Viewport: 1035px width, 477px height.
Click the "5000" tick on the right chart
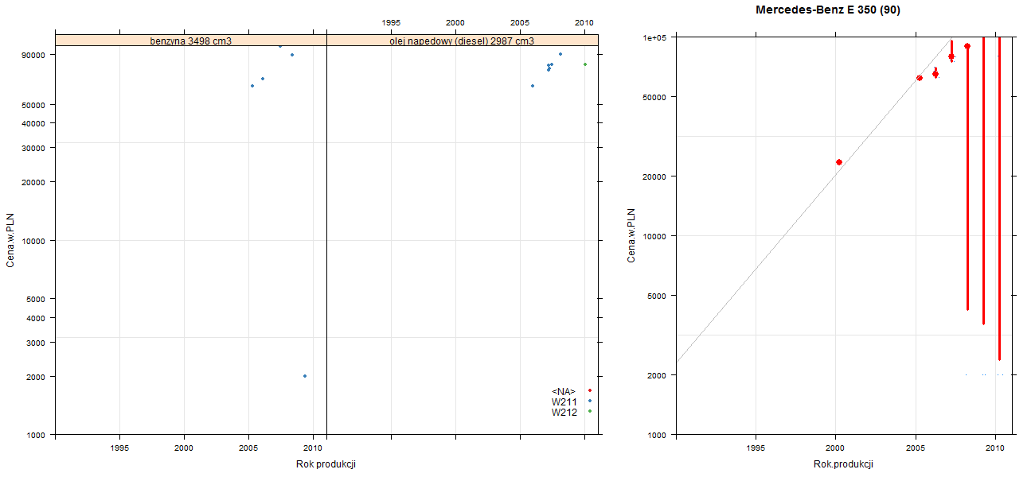658,296
